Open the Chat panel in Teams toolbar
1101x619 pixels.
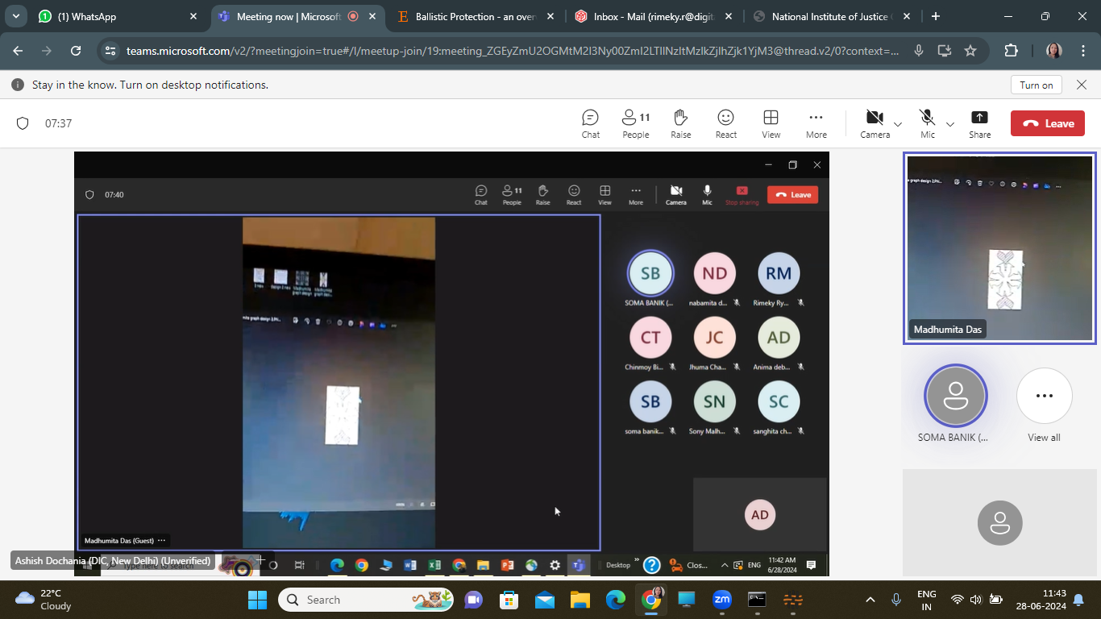pos(591,124)
